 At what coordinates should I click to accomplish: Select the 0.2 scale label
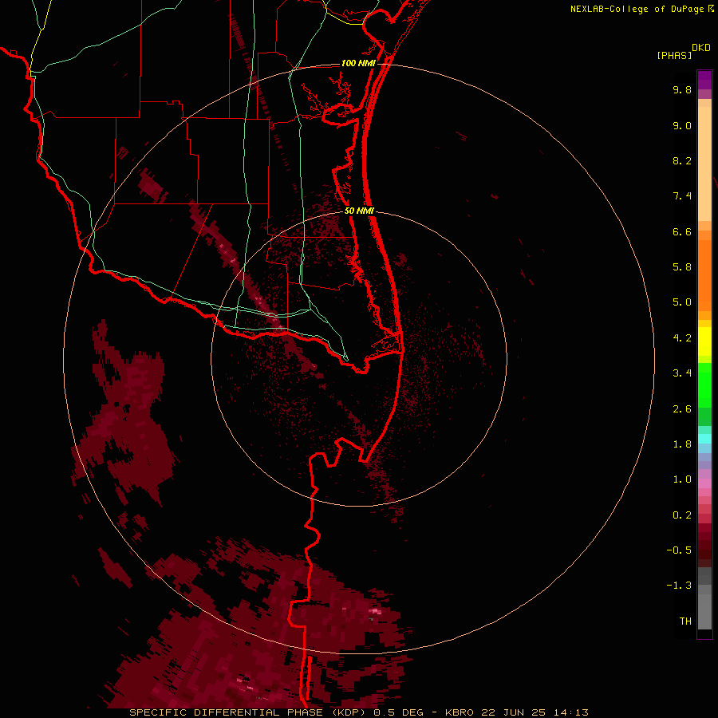coord(682,515)
